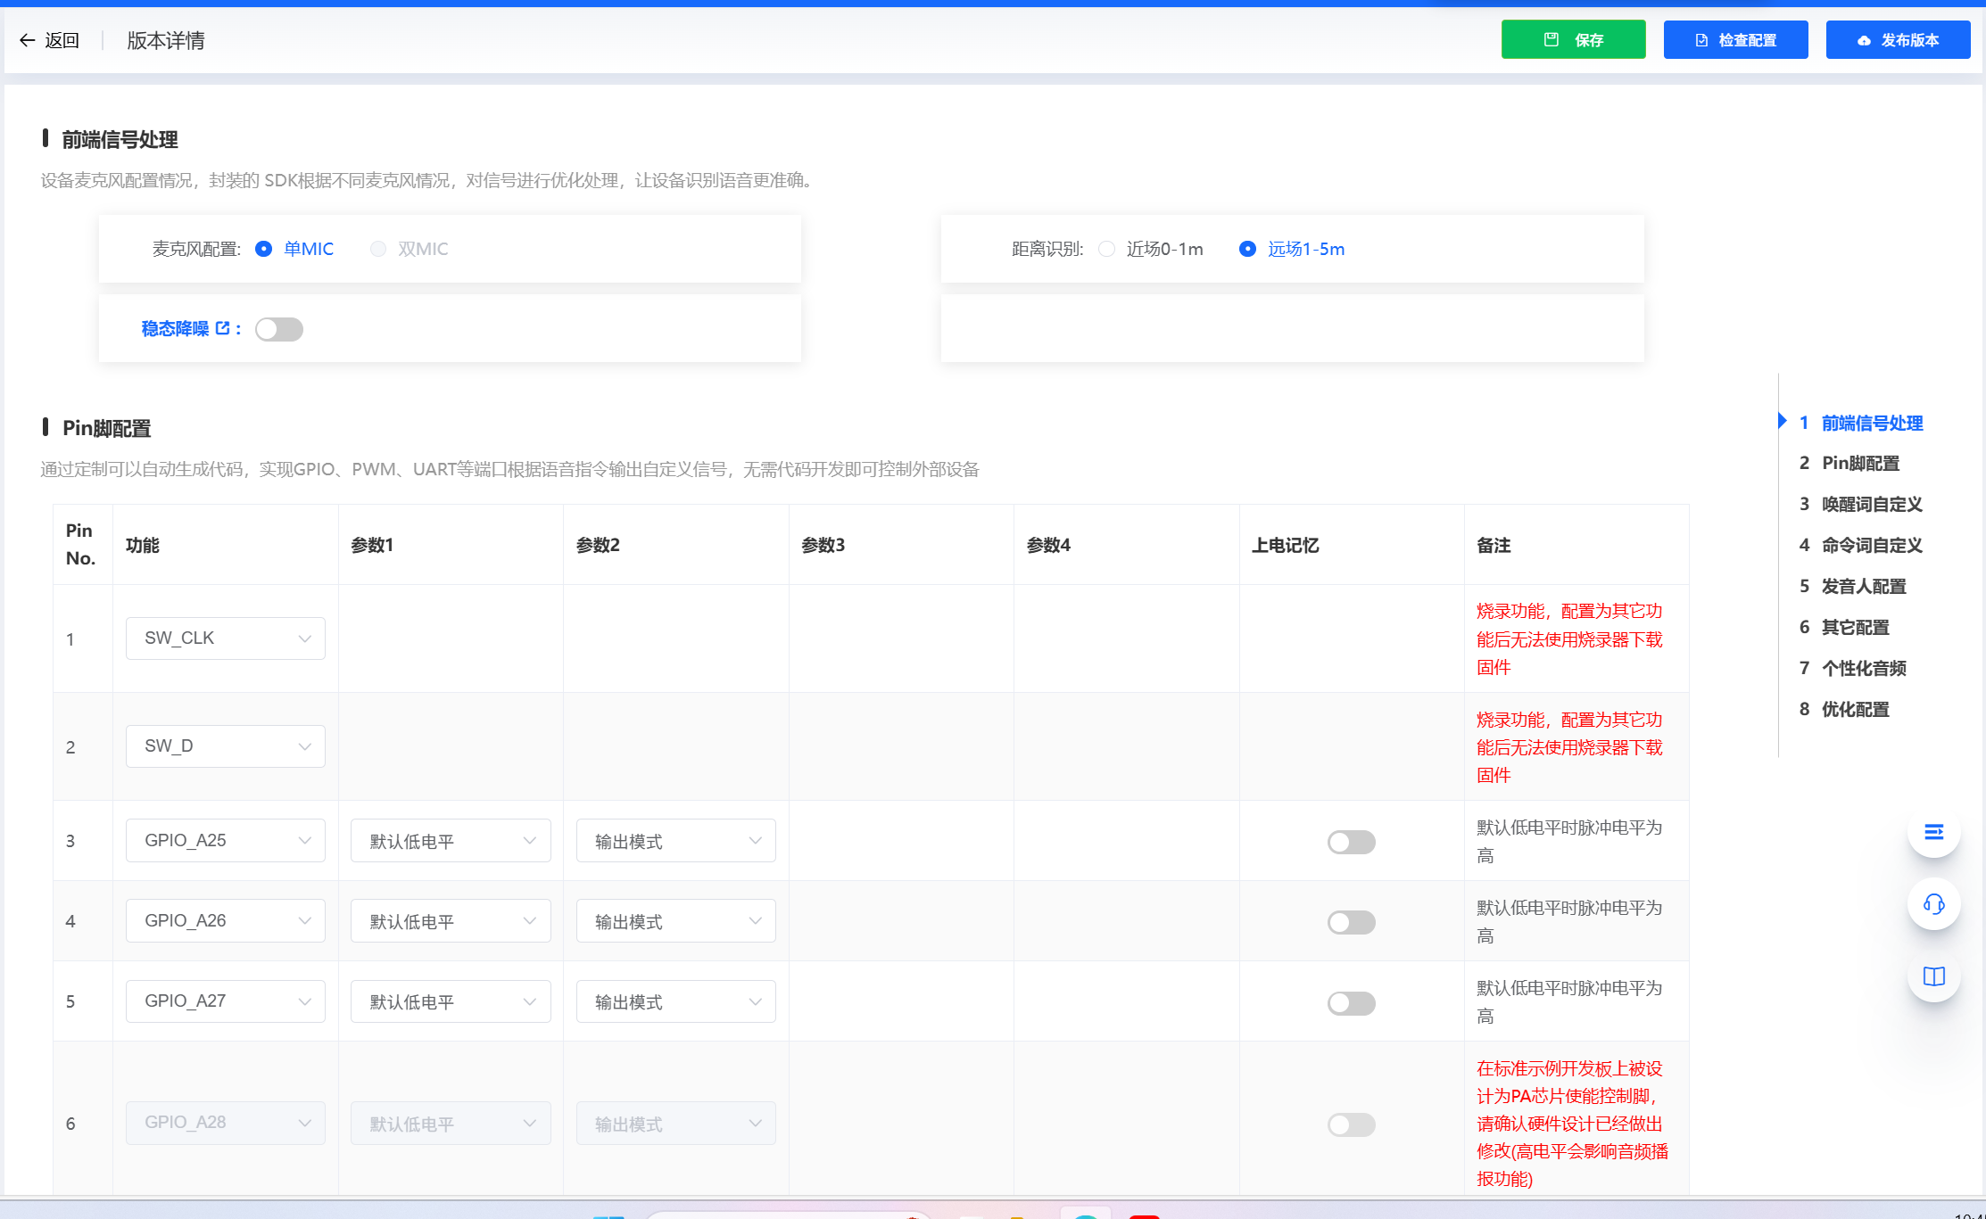This screenshot has width=1986, height=1219.
Task: Open the documentation book icon
Action: coord(1933,976)
